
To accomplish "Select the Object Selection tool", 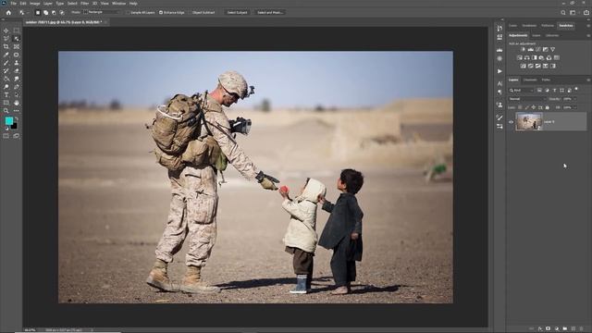I will click(17, 39).
